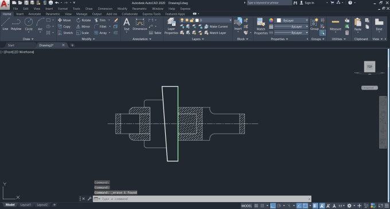This screenshot has height=209, width=390.
Task: Open the Match Properties tool
Action: click(260, 26)
